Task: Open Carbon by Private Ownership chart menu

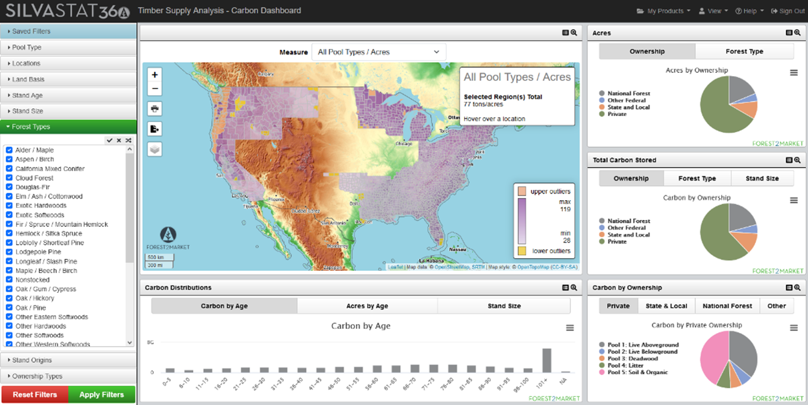Action: [x=794, y=328]
